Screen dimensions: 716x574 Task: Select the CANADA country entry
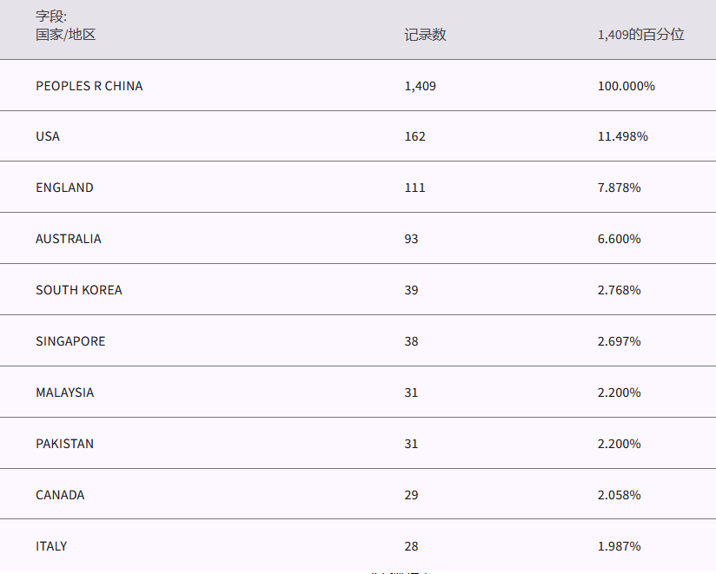pos(60,495)
